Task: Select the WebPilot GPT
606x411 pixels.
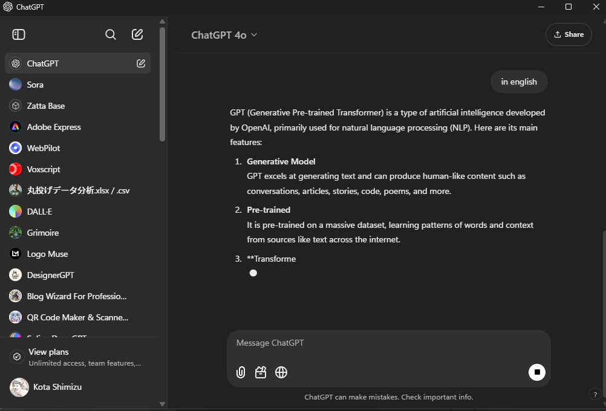Action: click(44, 147)
